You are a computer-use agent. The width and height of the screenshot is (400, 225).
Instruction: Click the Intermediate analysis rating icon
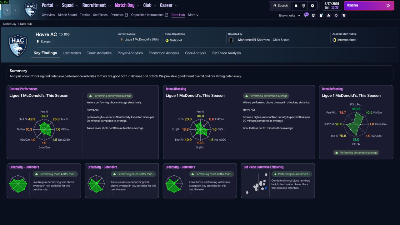334,40
